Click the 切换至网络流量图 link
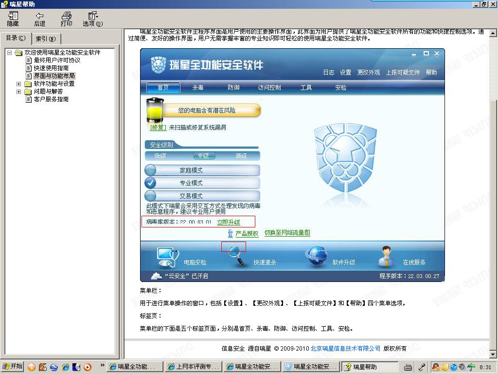The width and height of the screenshot is (498, 374). 287,233
